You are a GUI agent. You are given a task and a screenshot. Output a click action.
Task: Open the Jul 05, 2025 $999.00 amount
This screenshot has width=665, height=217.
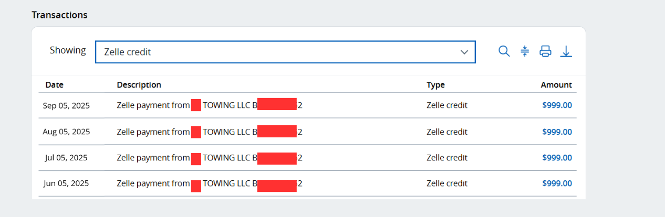tap(557, 158)
